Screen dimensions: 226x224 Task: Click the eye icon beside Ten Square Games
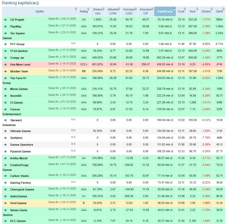point(5,33)
